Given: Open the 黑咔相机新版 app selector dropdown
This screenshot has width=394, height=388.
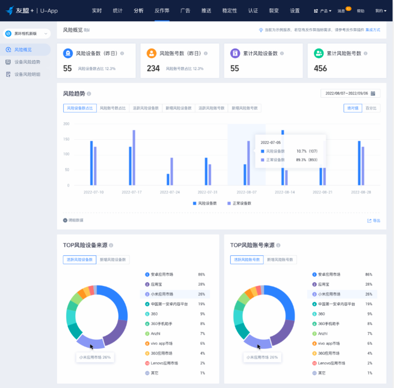Looking at the screenshot, I should tap(27, 34).
